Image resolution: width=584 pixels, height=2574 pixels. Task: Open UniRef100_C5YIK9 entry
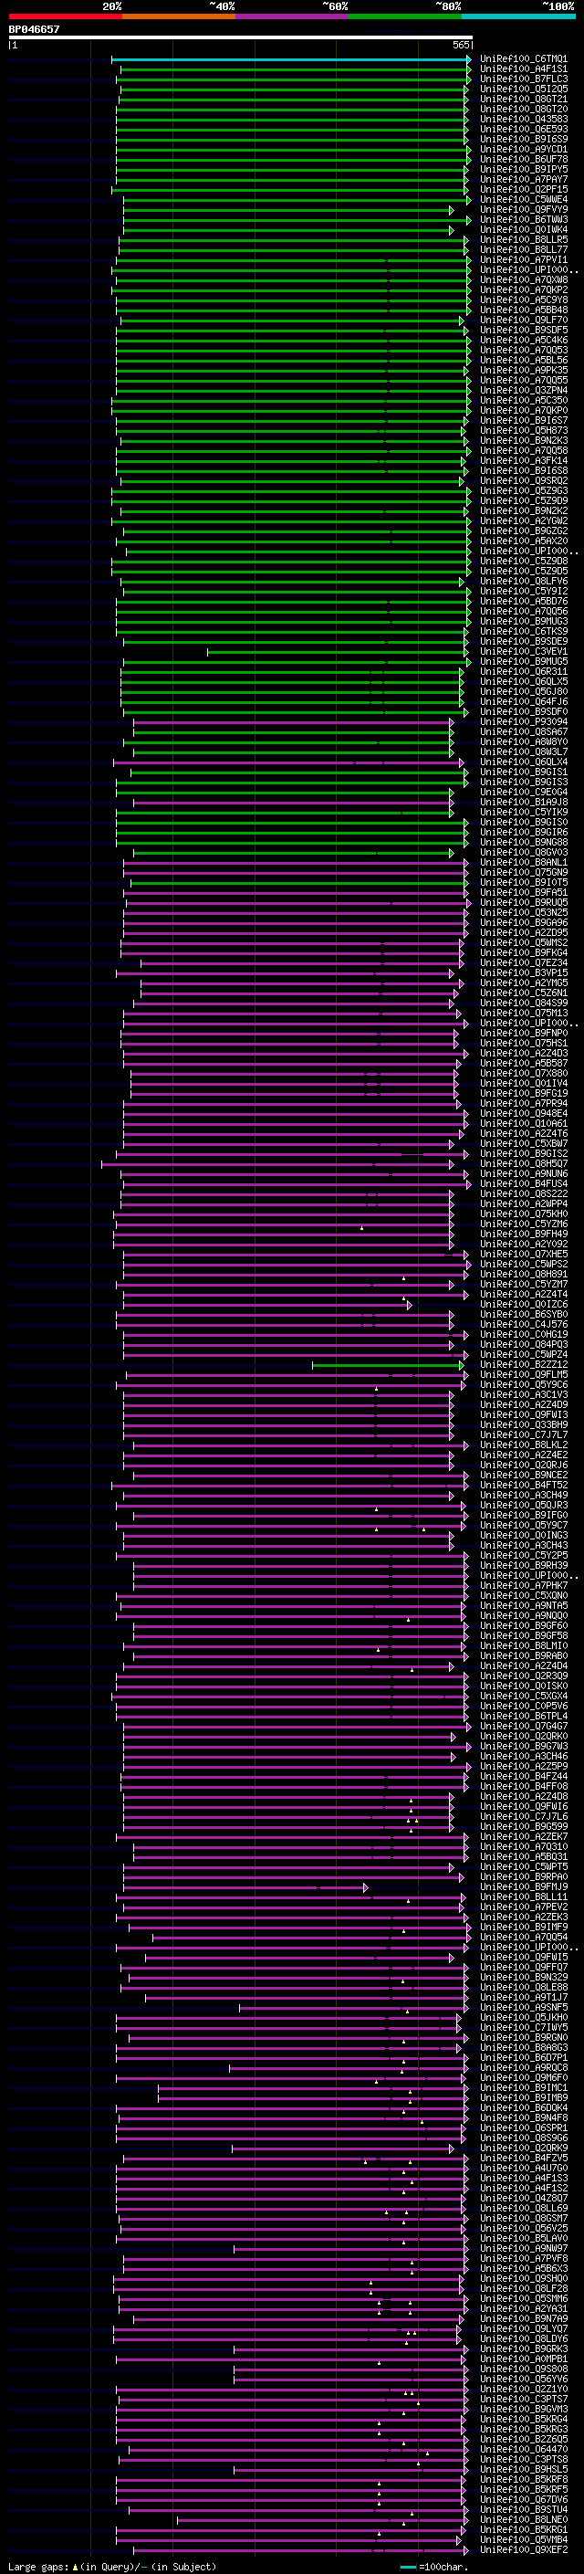click(524, 813)
